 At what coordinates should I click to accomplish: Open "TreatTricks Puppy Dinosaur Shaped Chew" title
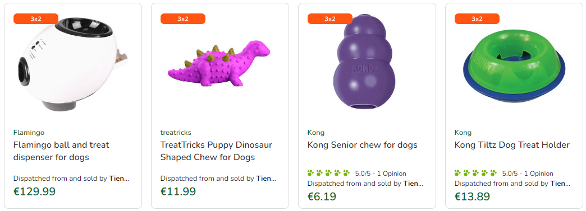pos(217,151)
